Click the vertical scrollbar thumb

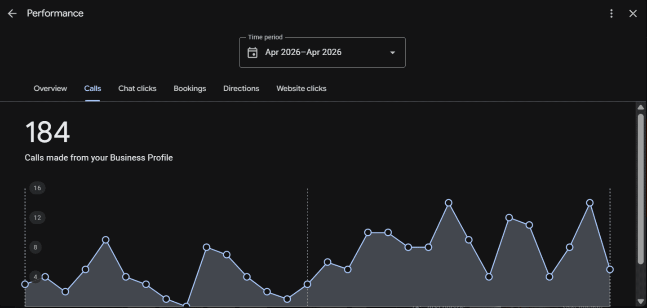pos(641,189)
